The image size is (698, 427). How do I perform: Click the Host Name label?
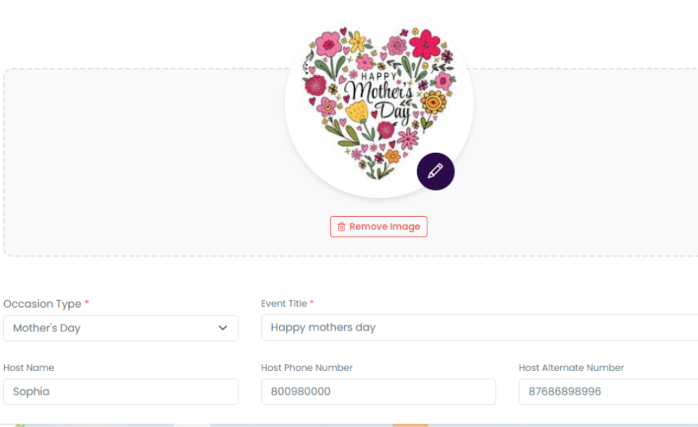tap(29, 368)
